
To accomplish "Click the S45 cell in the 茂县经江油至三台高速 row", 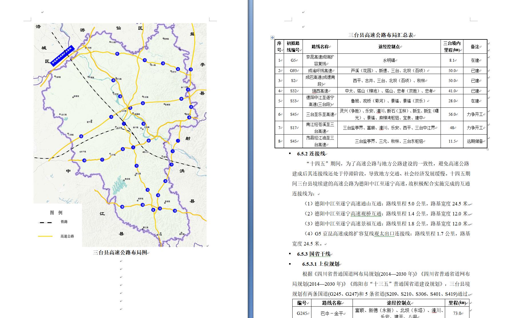I will coord(293,141).
